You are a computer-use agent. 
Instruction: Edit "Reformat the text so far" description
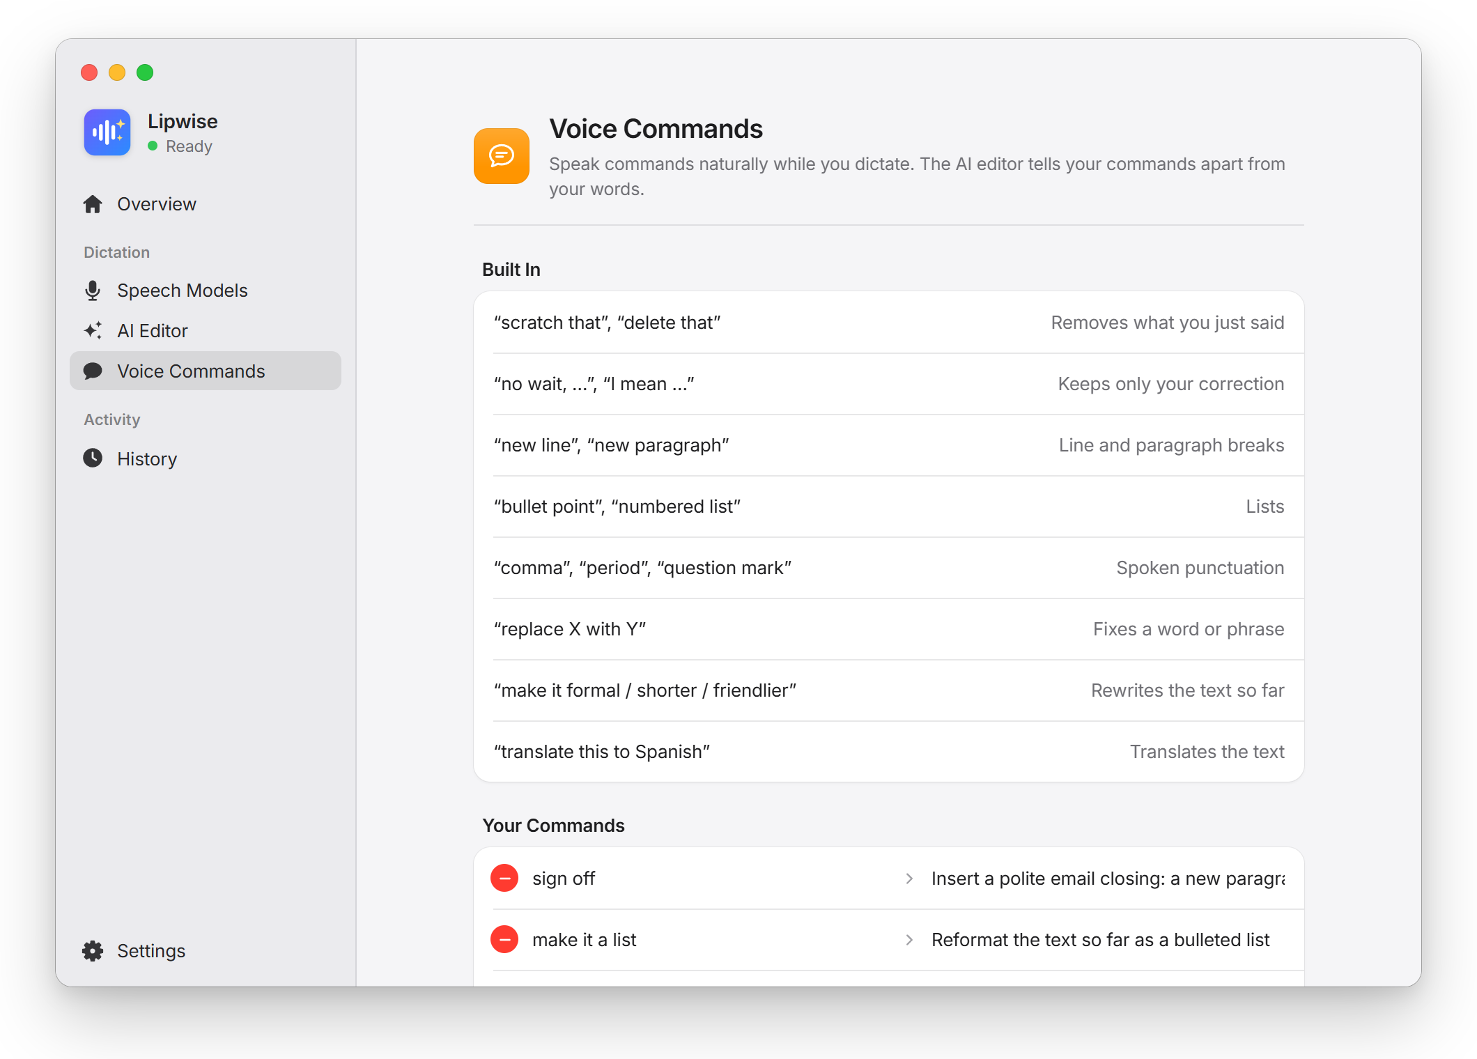1108,940
